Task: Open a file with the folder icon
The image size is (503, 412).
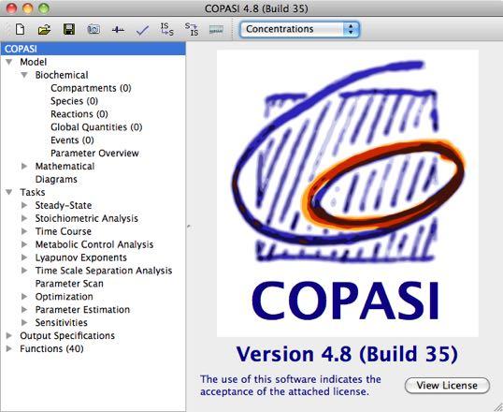Action: point(44,30)
